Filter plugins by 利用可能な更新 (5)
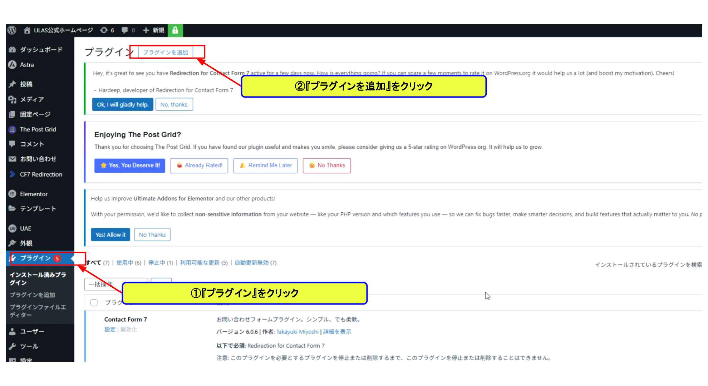Screen dimensions: 708x386 point(204,263)
